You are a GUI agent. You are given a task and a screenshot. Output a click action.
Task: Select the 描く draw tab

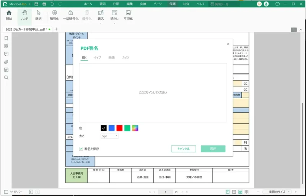(84, 58)
